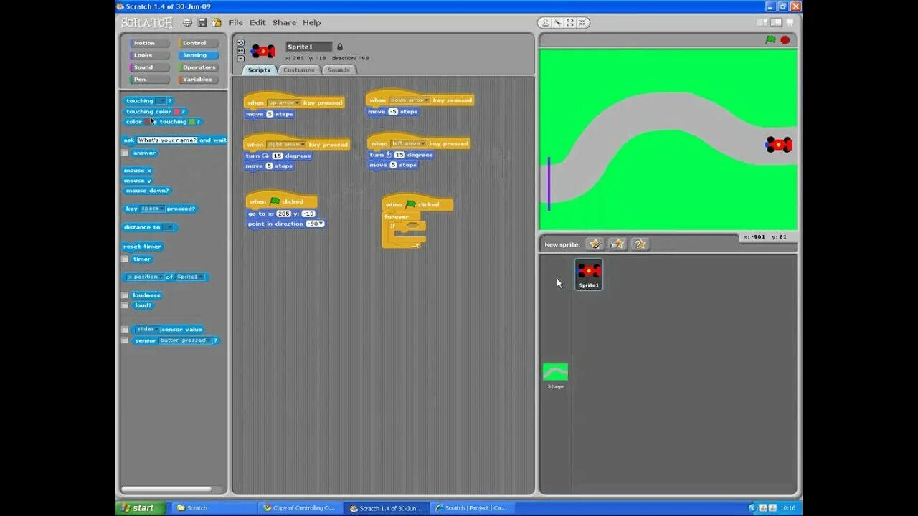
Task: Click the car sprite on the stage
Action: 779,145
